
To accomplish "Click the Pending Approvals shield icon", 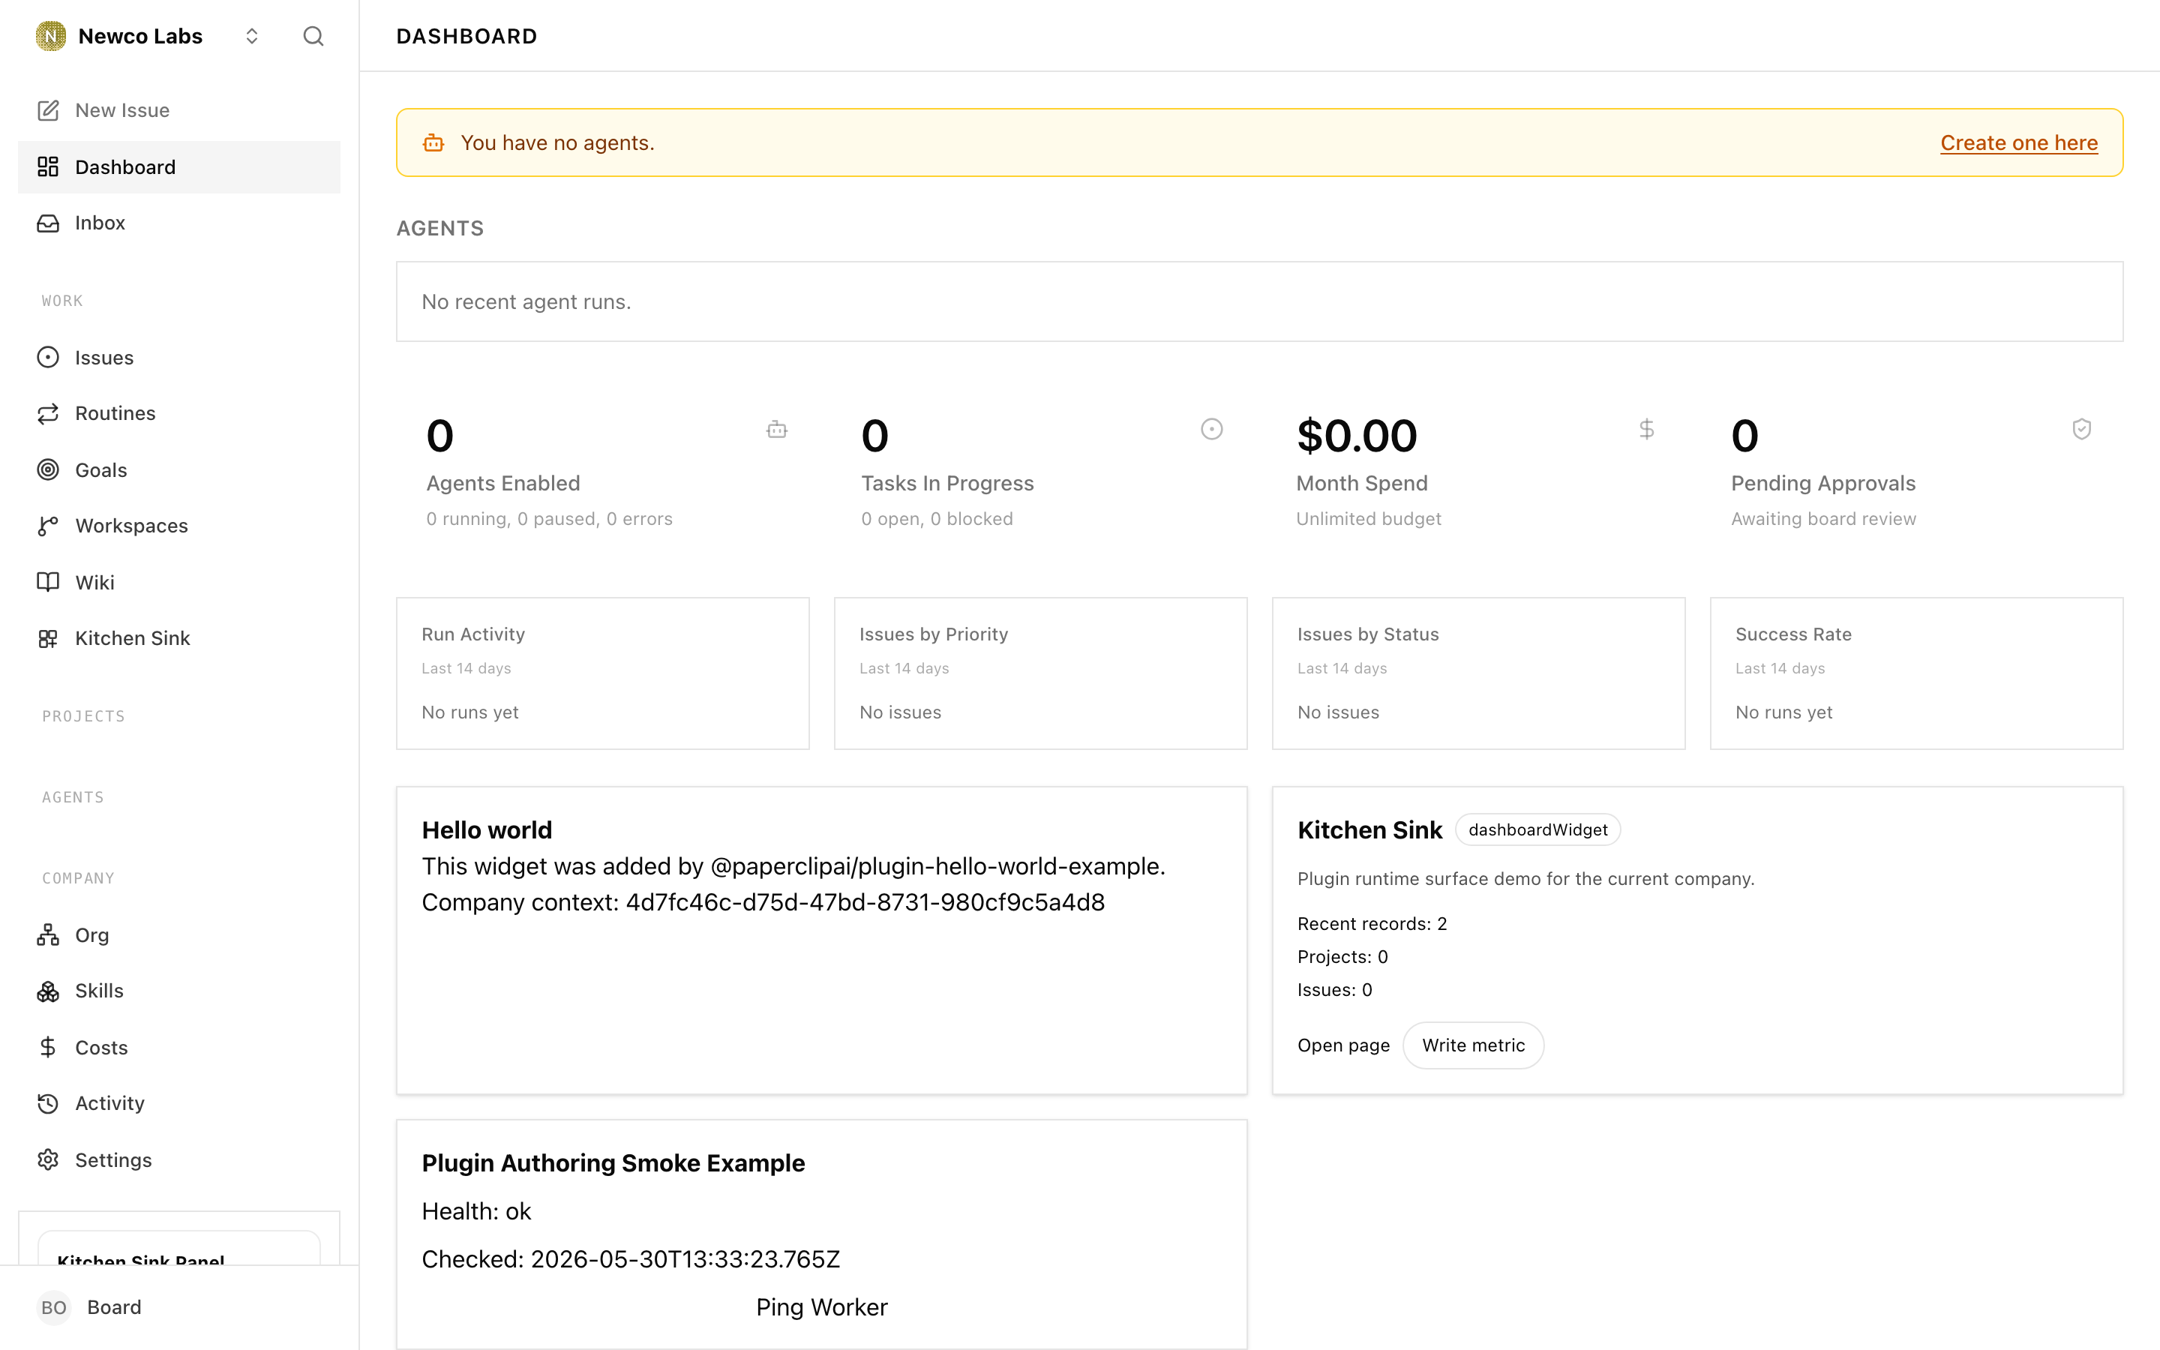I will (2081, 430).
